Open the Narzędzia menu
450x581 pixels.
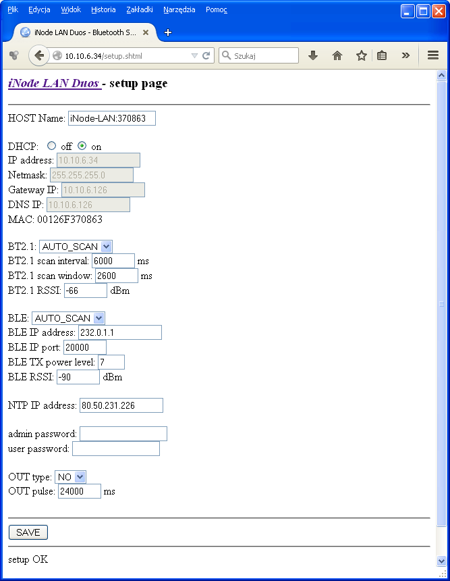(x=179, y=9)
